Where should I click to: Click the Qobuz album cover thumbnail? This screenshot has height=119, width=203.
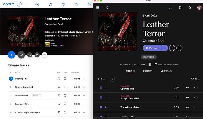[x=24, y=31]
